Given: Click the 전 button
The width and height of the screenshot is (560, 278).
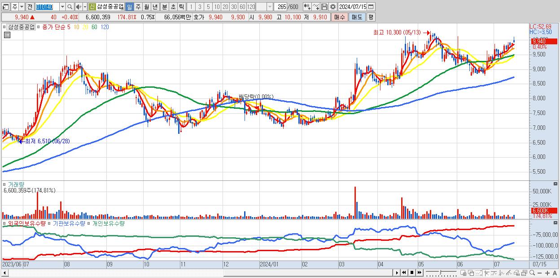Looking at the screenshot, I should (30, 7).
